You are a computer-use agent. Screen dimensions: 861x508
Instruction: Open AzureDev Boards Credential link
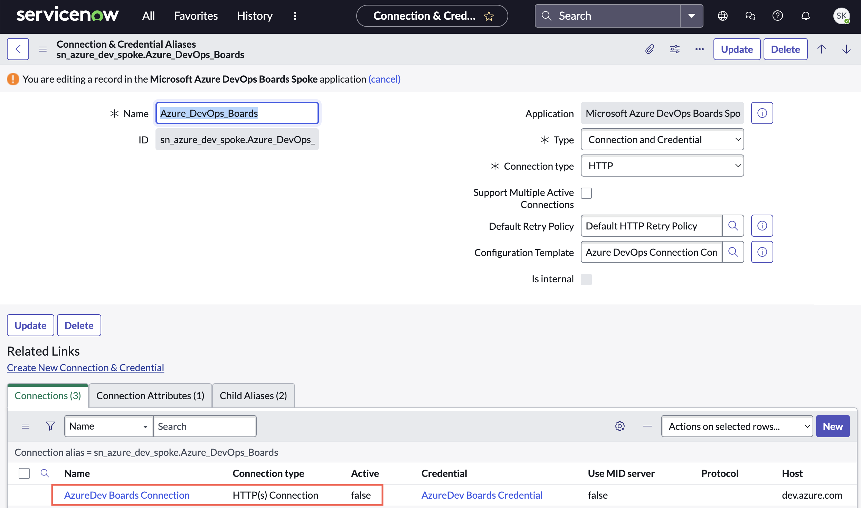tap(482, 495)
